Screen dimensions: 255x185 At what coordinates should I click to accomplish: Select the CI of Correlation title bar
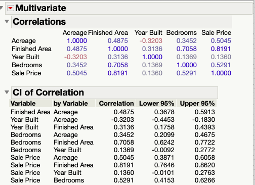114,92
